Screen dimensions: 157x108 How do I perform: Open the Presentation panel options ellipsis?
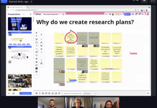(x=23, y=14)
